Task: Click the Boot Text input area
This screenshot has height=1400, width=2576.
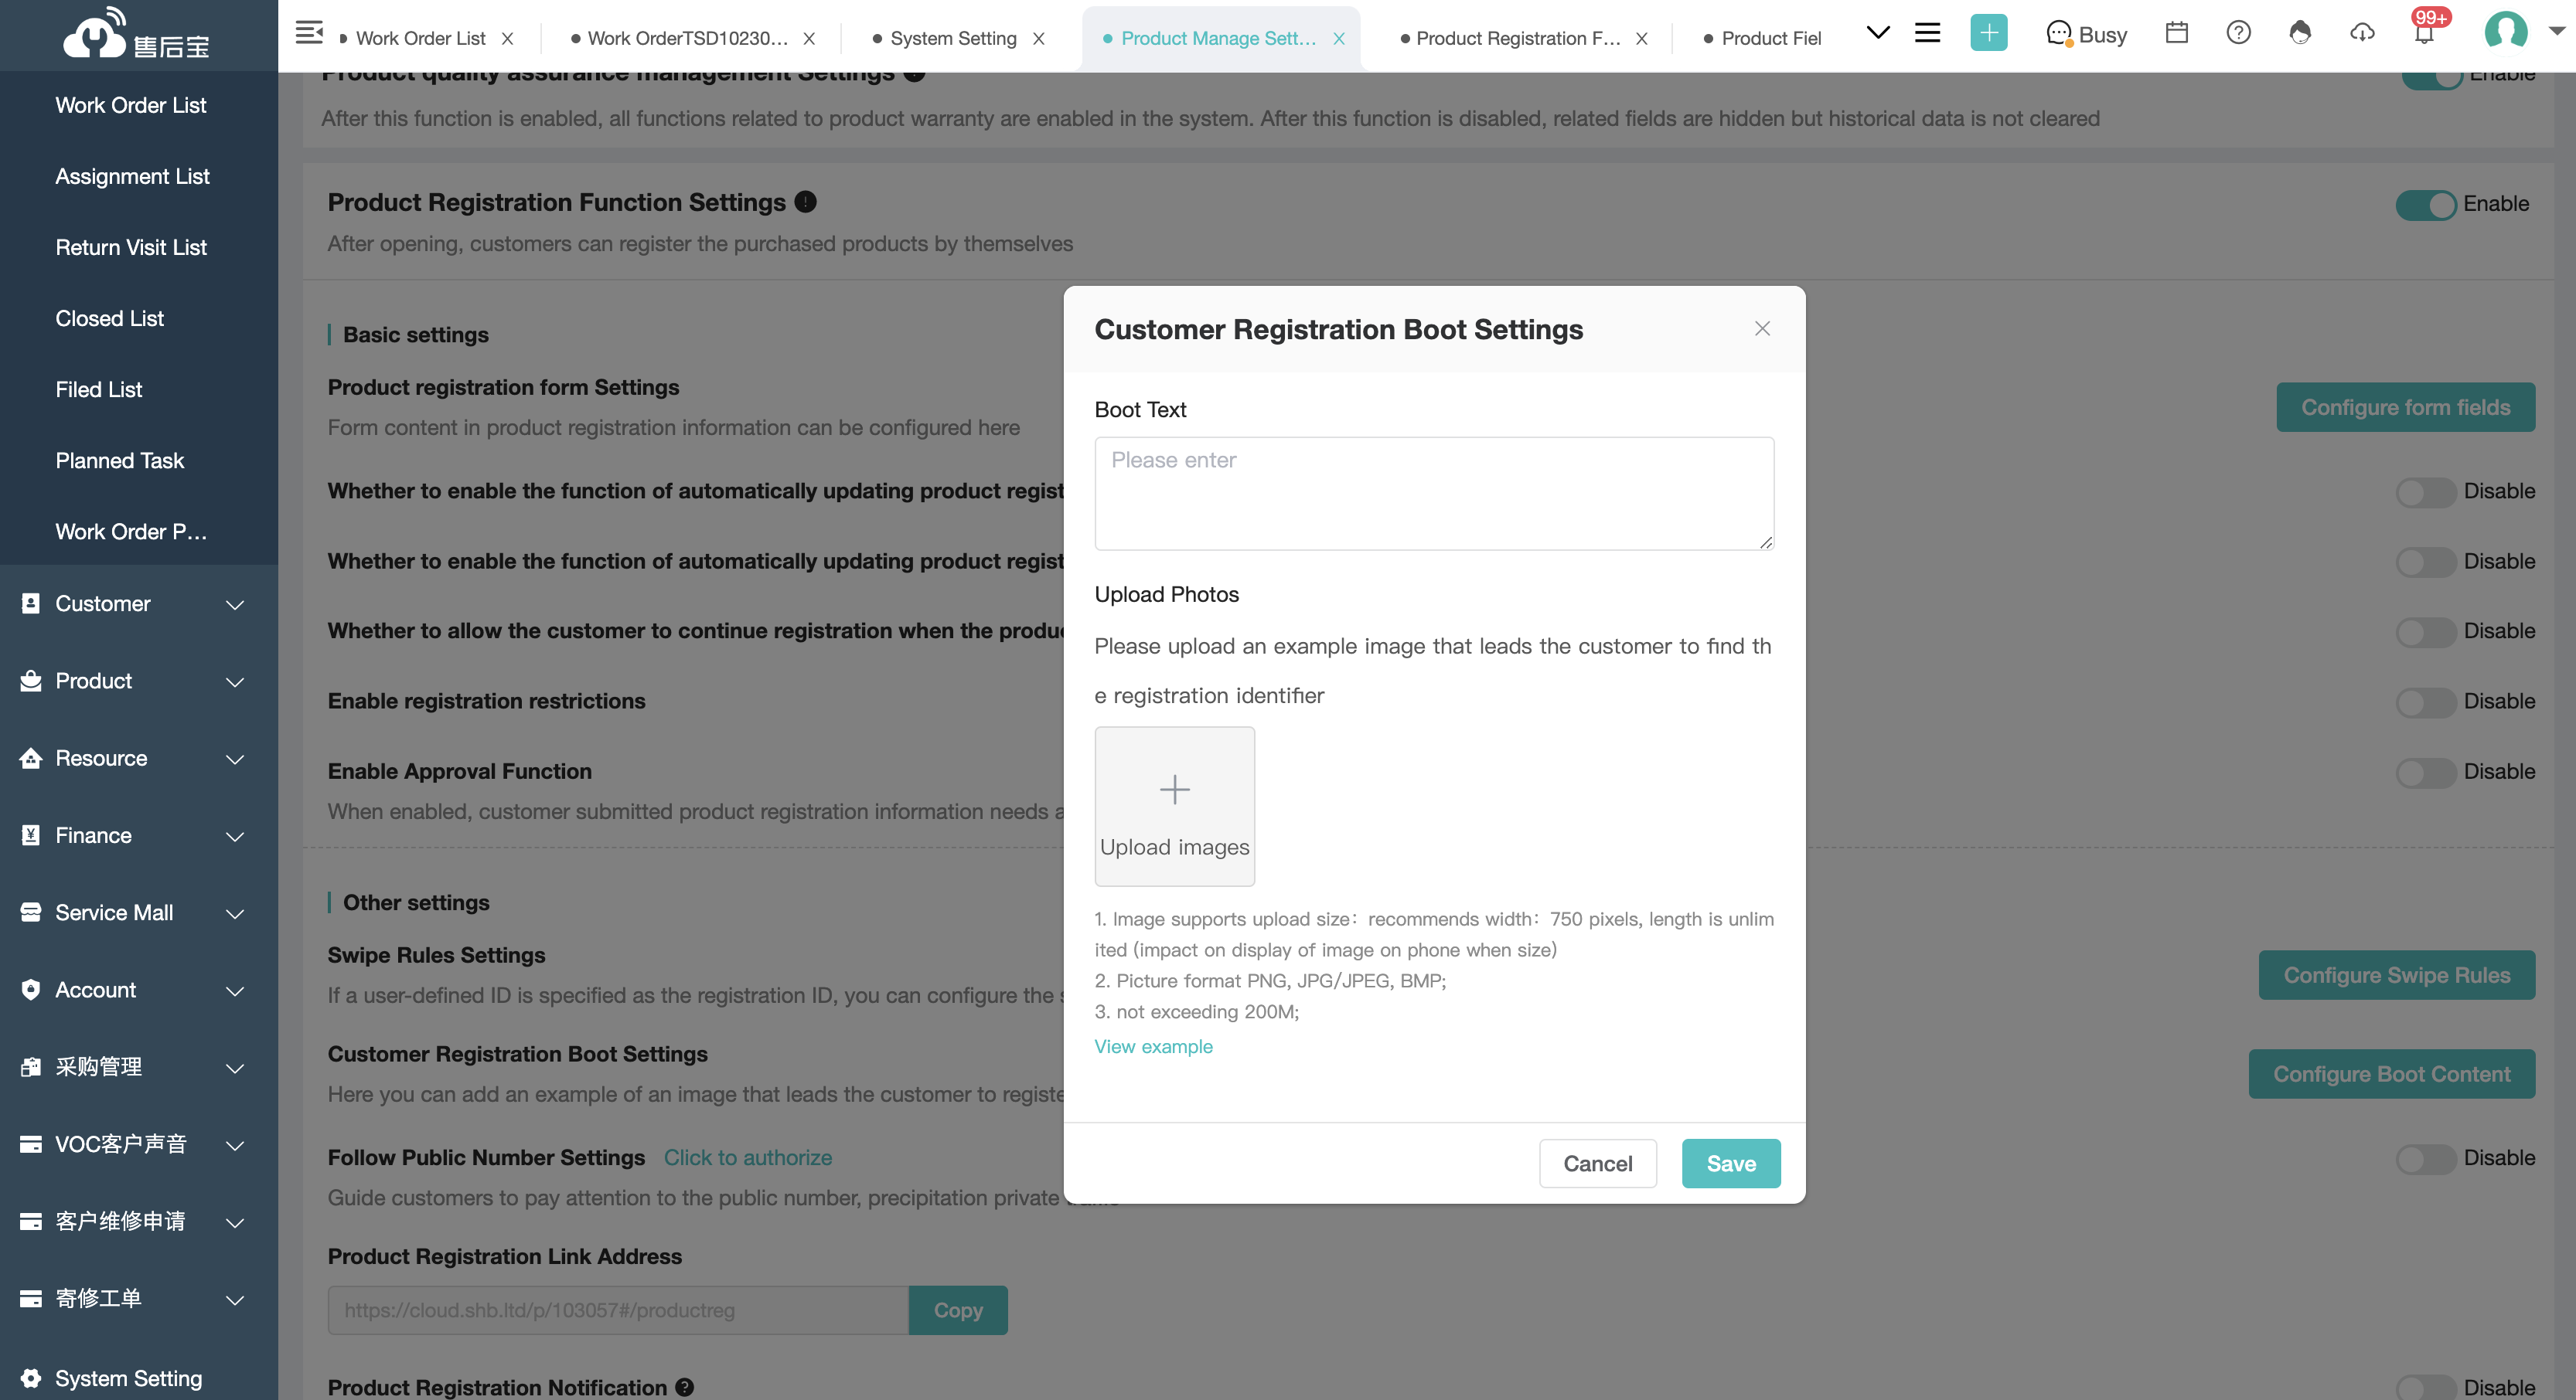Action: pos(1434,493)
